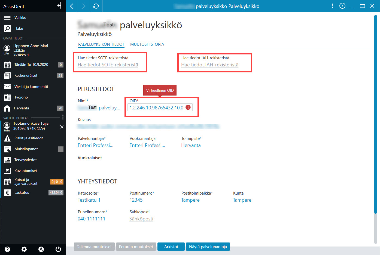Click the vertical scrollbar on the right
Viewport: 380px width, 255px height.
click(x=375, y=114)
